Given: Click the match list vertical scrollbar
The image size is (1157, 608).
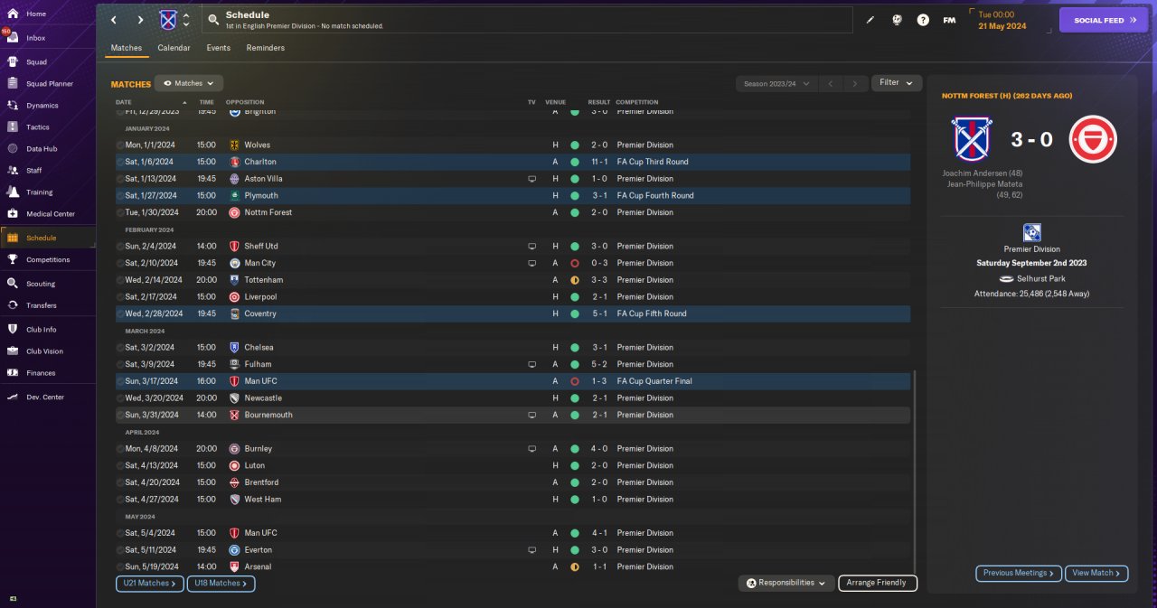Looking at the screenshot, I should coord(914,470).
